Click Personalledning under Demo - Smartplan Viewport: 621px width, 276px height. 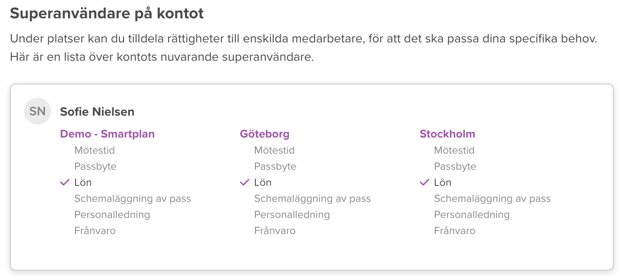[x=112, y=215]
